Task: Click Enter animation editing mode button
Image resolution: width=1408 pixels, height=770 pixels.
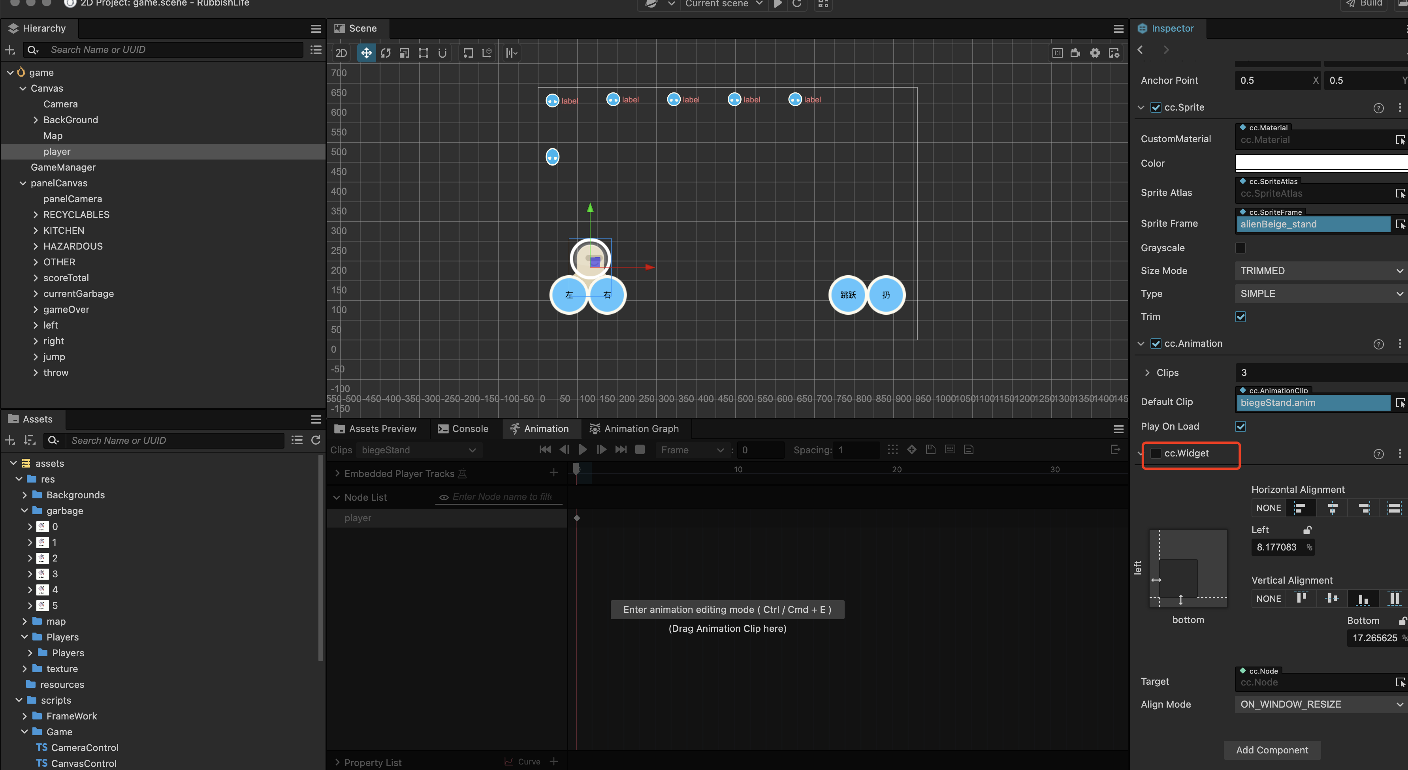Action: point(727,609)
